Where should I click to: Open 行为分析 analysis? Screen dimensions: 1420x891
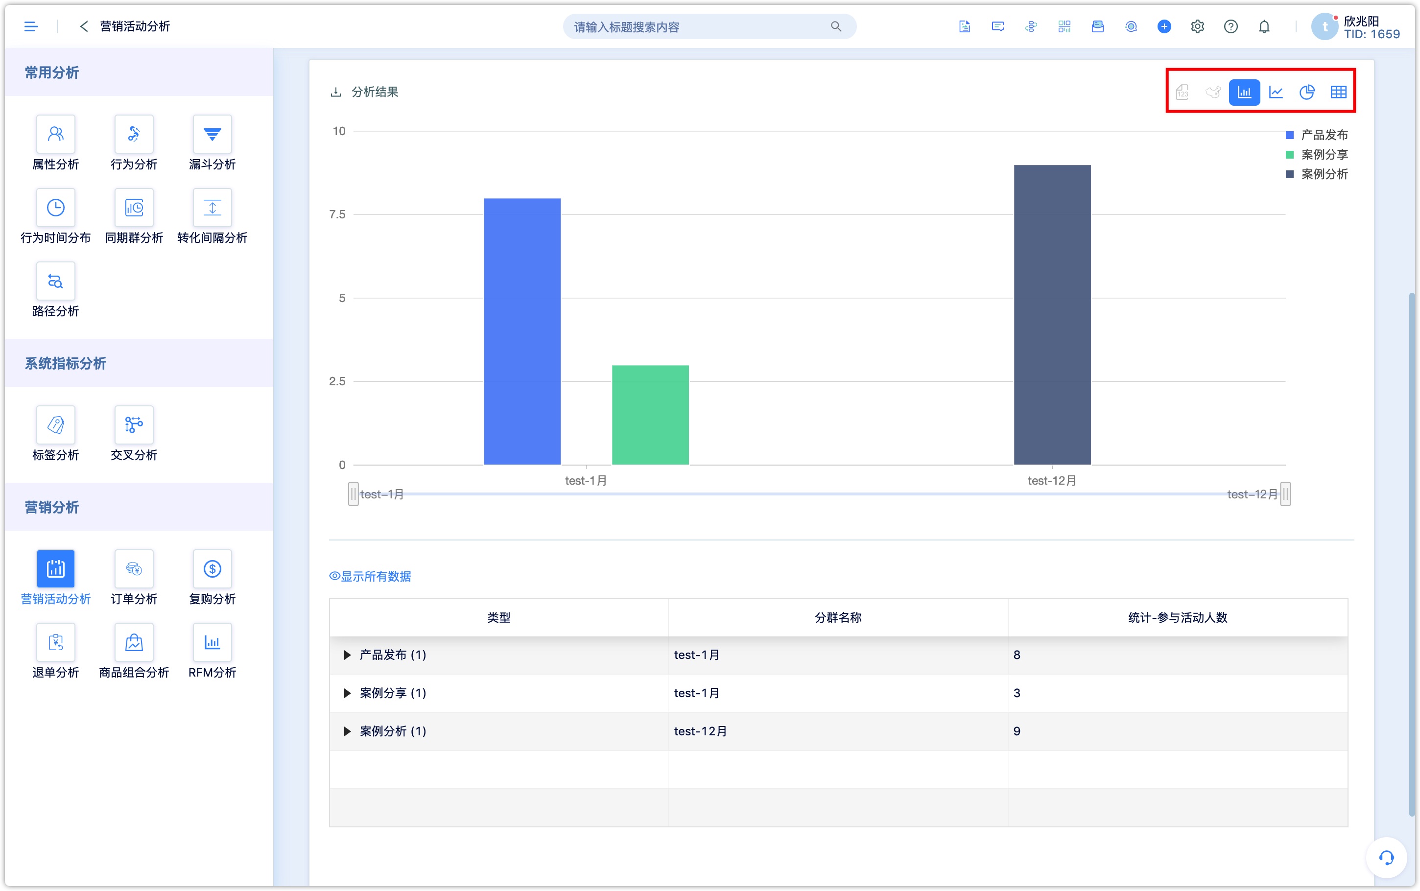coord(134,134)
